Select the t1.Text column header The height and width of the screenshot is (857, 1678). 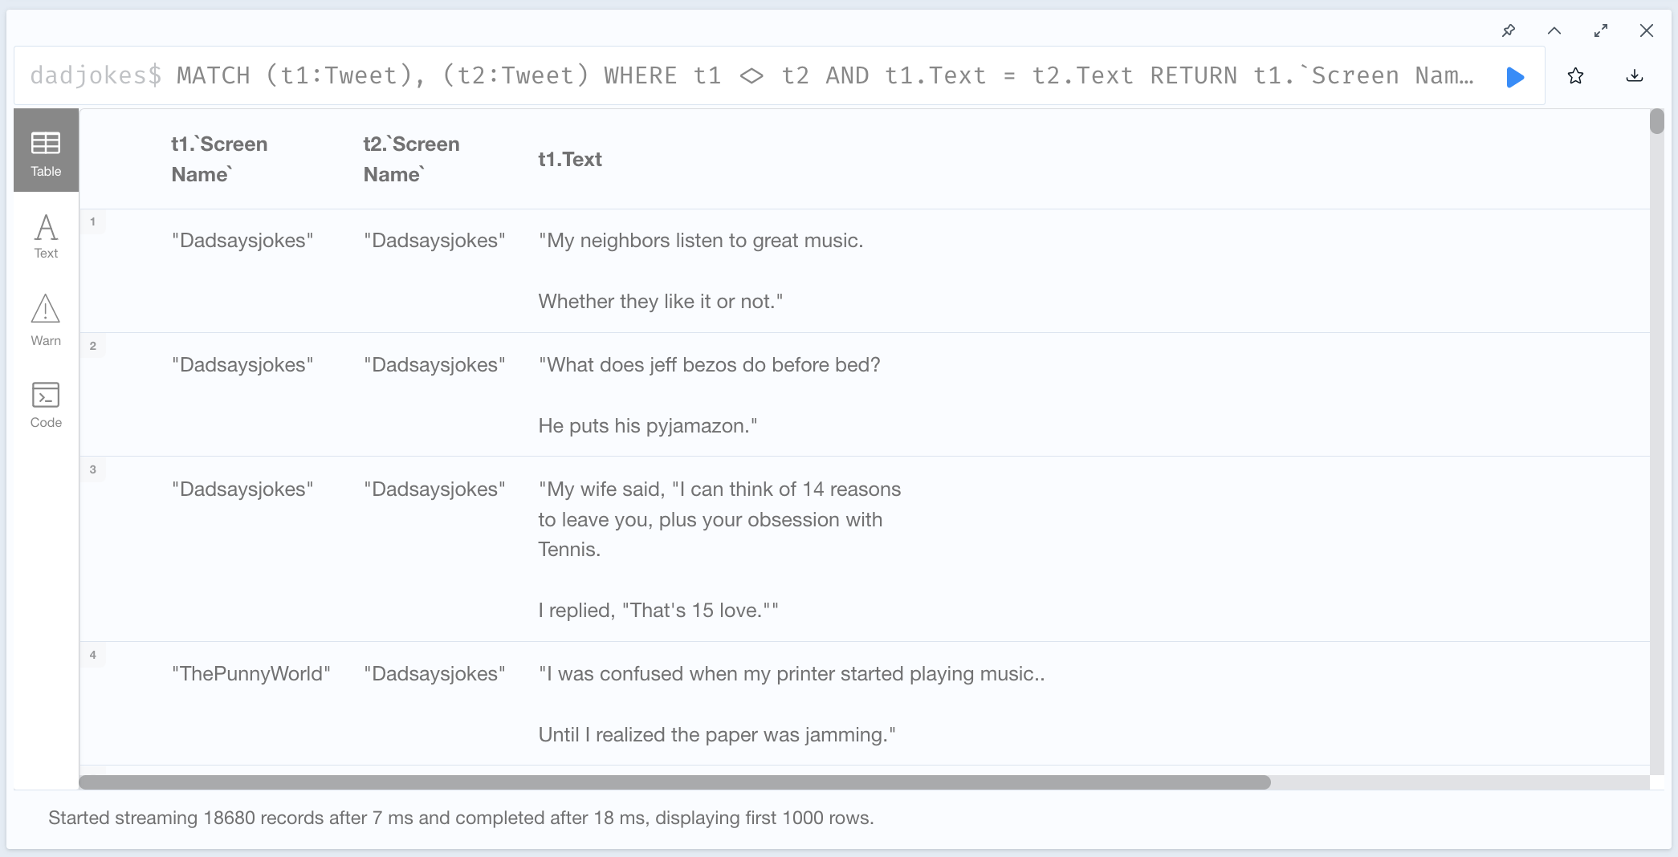tap(570, 159)
